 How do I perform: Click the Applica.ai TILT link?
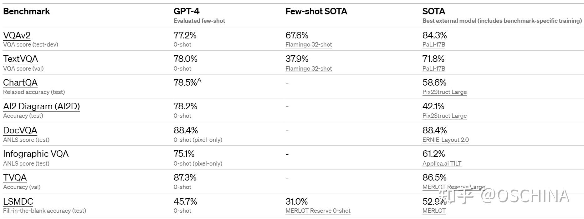click(442, 163)
